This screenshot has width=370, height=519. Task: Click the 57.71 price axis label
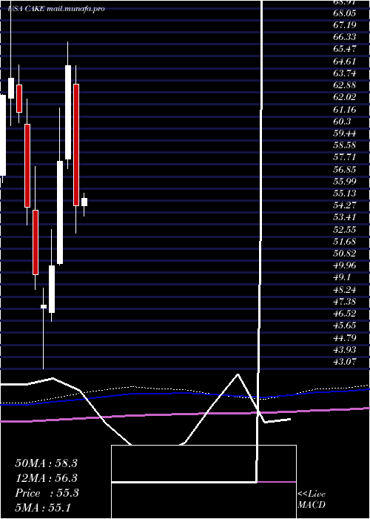pos(345,157)
